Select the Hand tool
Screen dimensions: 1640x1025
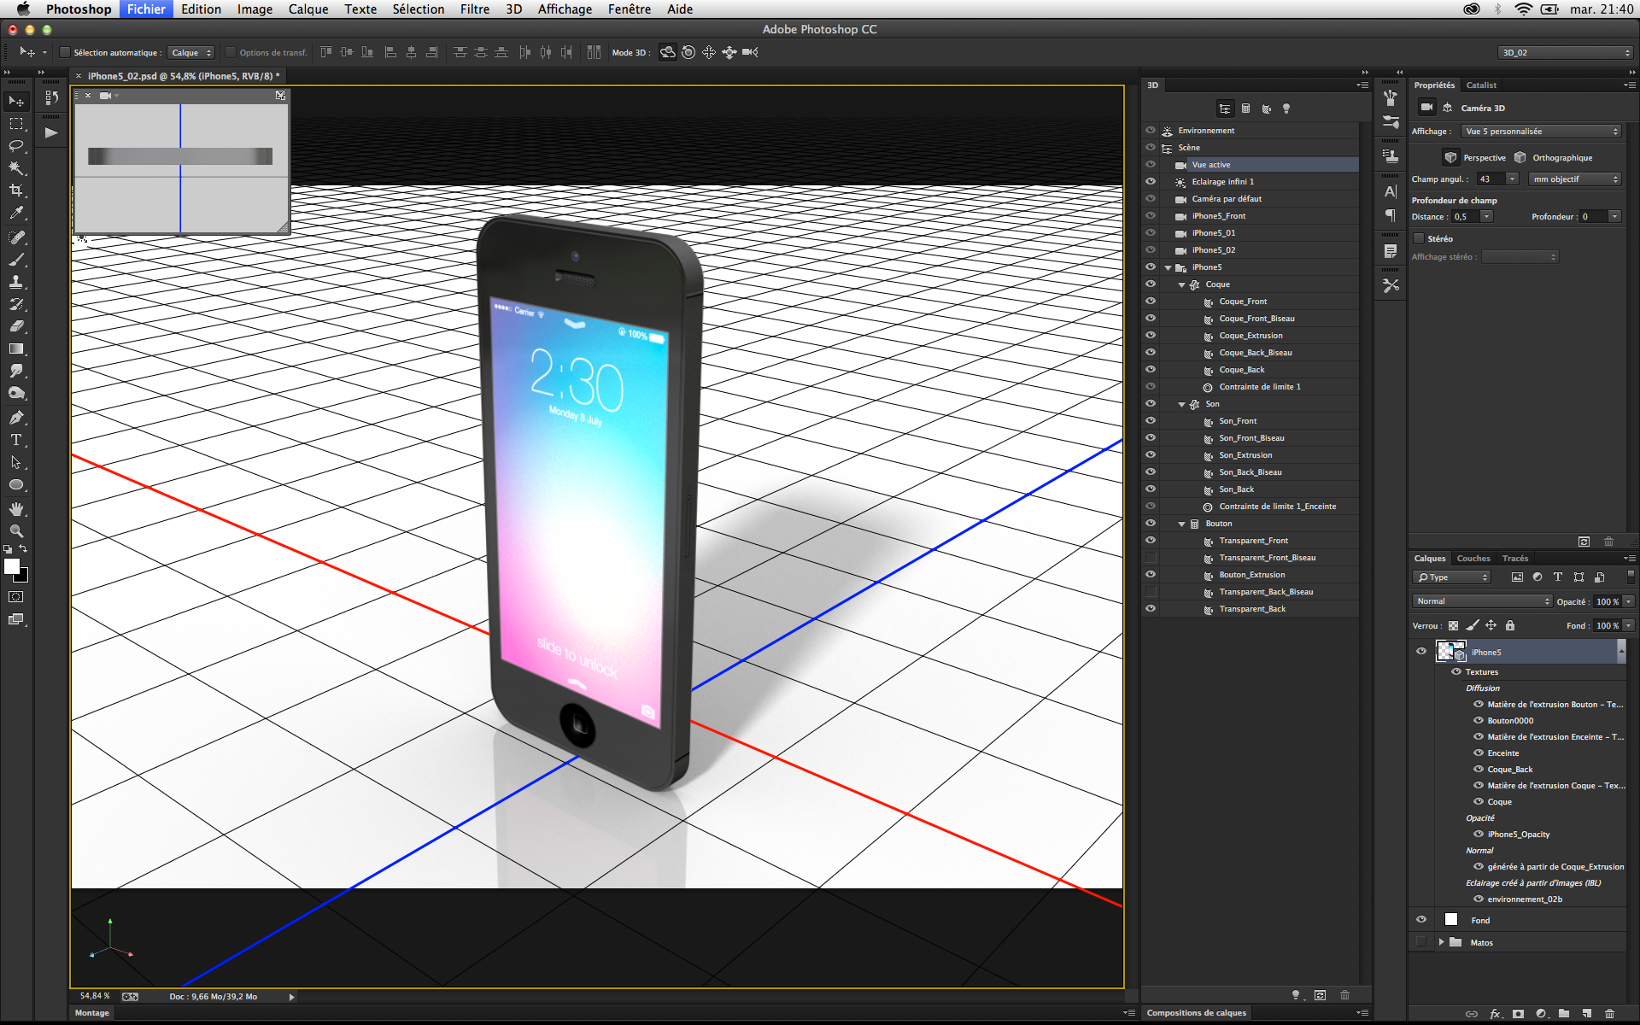coord(16,509)
